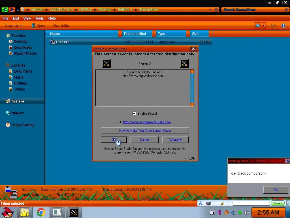
Task: Go forward with the orange forward arrow
Action: pyautogui.click(x=12, y=9)
